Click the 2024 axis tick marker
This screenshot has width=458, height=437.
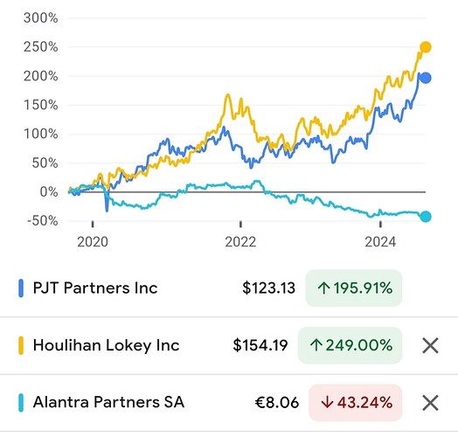380,224
